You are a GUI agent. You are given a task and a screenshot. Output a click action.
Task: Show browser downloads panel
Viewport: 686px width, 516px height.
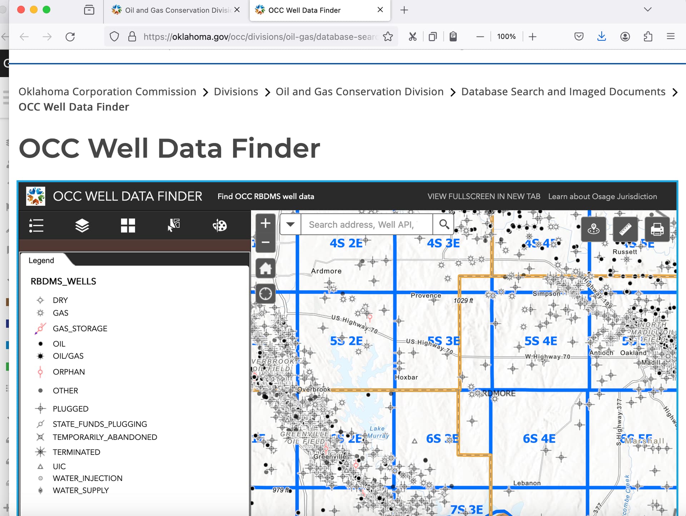pyautogui.click(x=602, y=36)
